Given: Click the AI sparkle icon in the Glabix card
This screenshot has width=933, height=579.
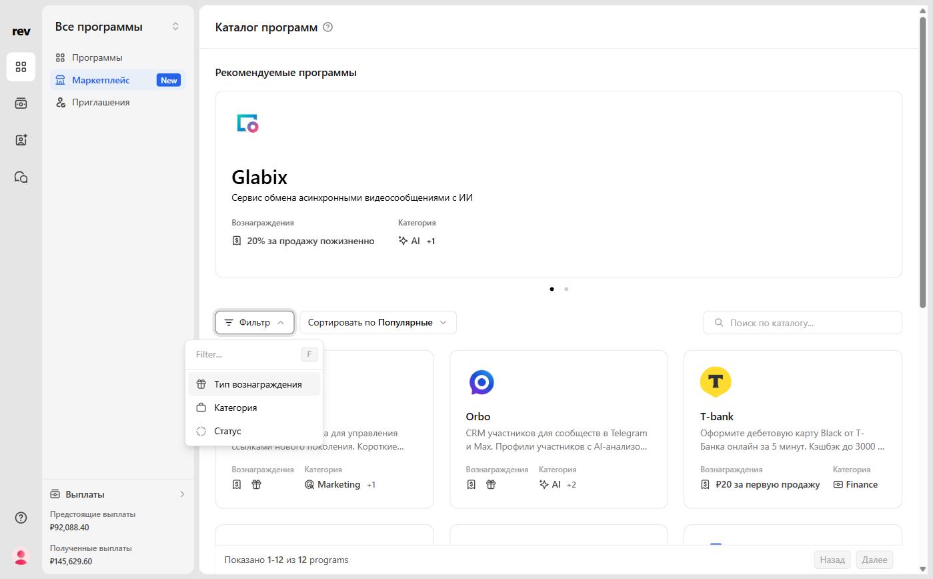Looking at the screenshot, I should tap(403, 241).
